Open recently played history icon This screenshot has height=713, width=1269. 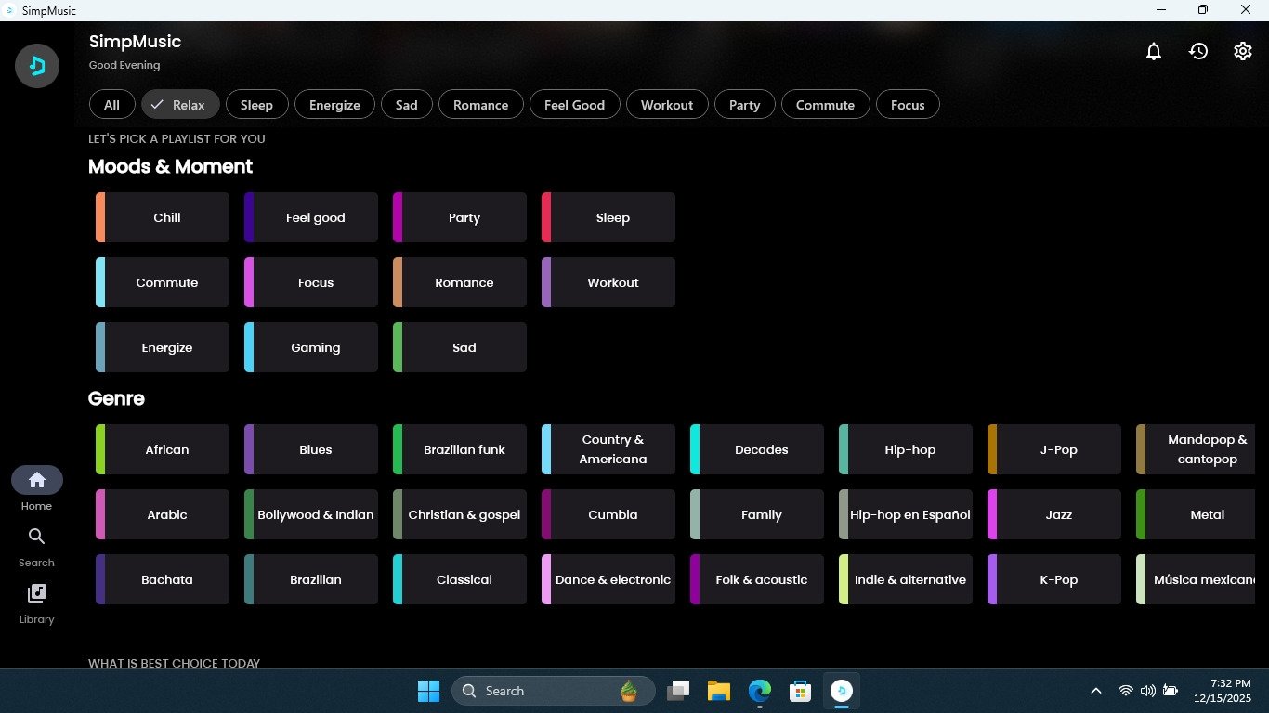[x=1198, y=52]
